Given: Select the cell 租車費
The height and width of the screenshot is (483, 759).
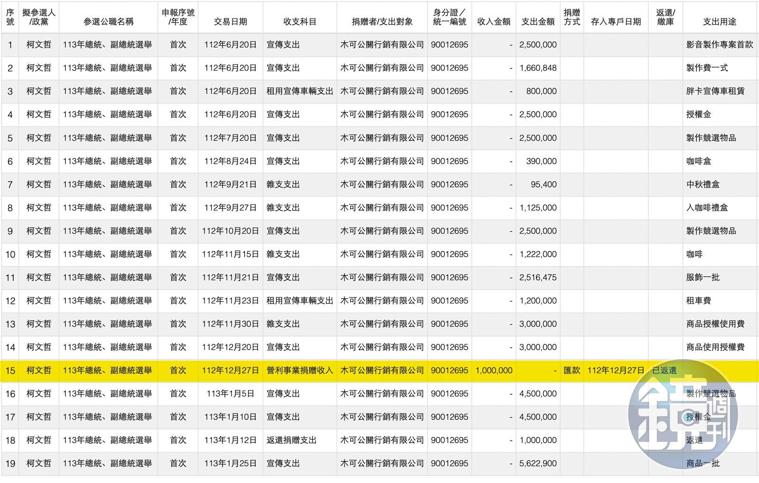Looking at the screenshot, I should 699,301.
